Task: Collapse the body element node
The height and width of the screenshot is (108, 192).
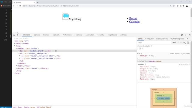Action: click(15, 46)
